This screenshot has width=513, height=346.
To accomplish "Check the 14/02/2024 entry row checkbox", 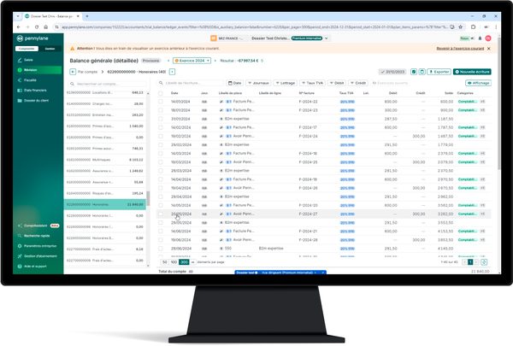I will [161, 127].
